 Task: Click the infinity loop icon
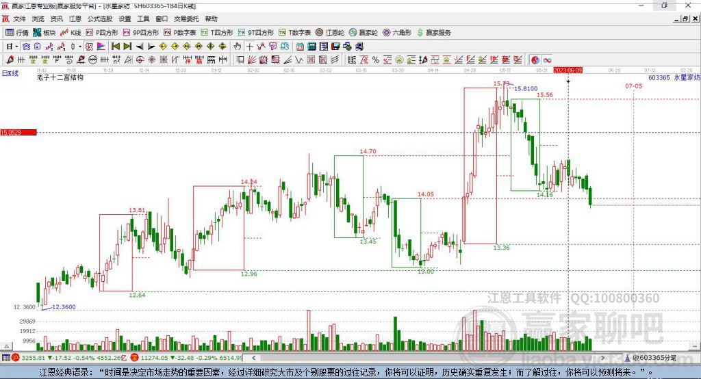(x=547, y=60)
